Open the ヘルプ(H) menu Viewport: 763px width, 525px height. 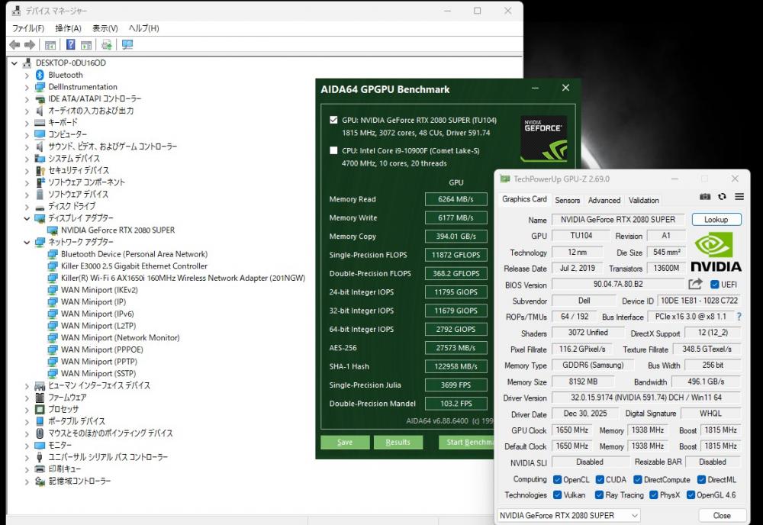pos(143,28)
